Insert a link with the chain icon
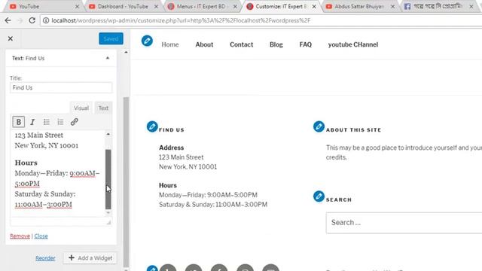Image resolution: width=482 pixels, height=271 pixels. pos(74,122)
